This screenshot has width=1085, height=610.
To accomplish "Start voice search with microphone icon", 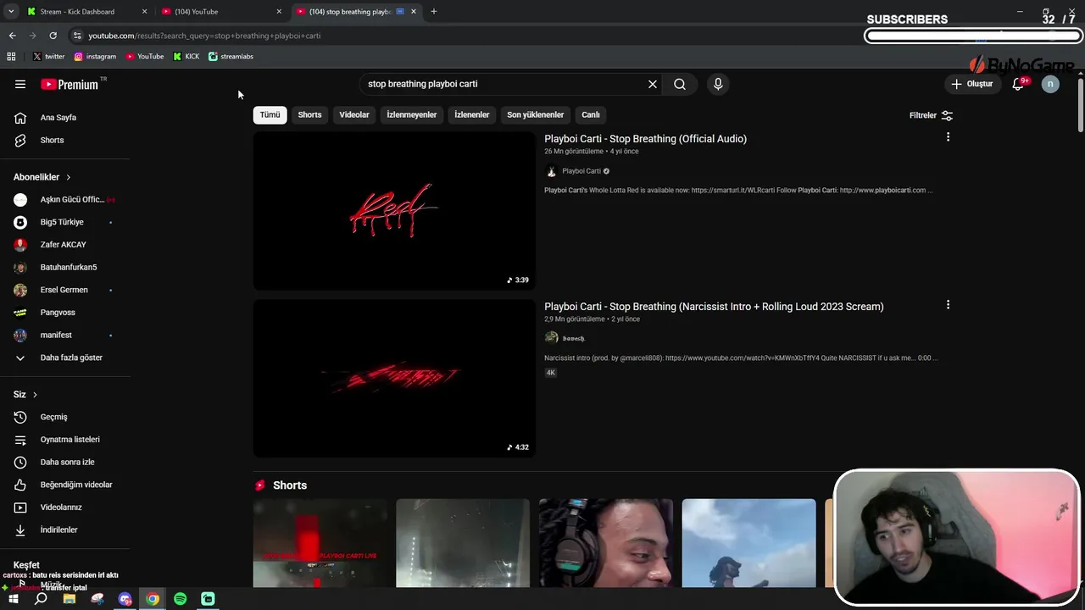I will (x=718, y=84).
